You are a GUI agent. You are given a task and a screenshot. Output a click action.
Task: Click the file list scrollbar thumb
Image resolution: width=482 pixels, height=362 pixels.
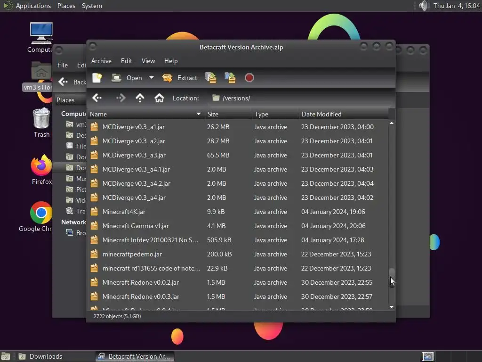[x=392, y=278]
